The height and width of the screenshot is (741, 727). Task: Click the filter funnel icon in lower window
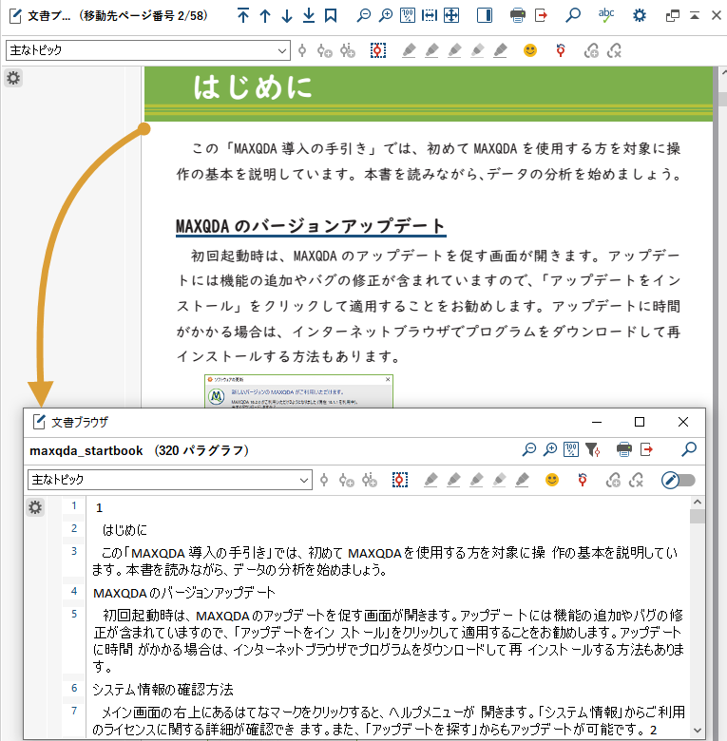593,449
